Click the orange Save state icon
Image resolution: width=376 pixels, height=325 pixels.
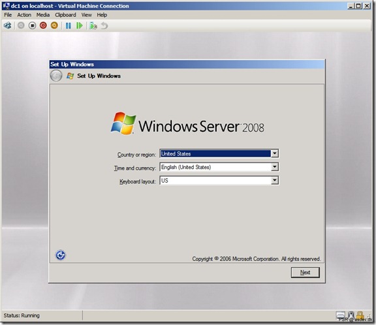tap(54, 25)
